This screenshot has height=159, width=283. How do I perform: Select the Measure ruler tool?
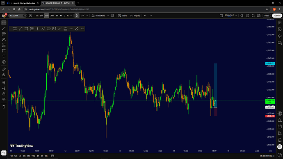(4, 69)
